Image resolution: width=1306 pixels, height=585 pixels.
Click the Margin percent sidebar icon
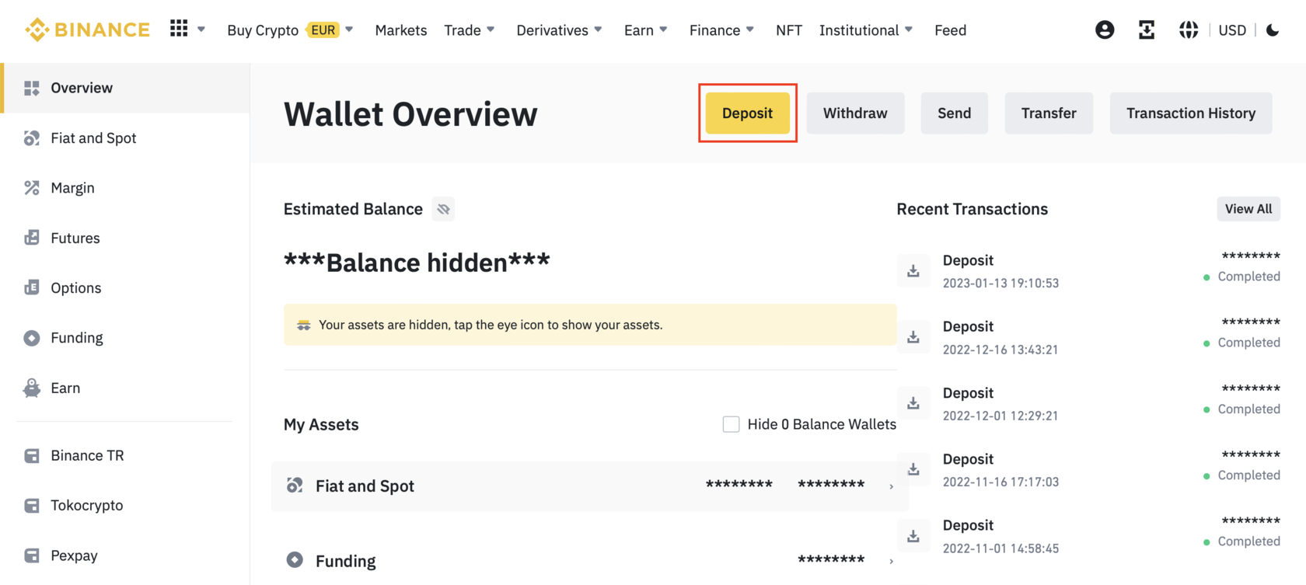coord(32,188)
